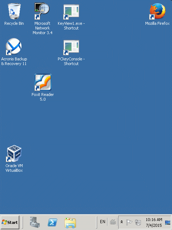Click the Show desktop corner button

pyautogui.click(x=168, y=222)
